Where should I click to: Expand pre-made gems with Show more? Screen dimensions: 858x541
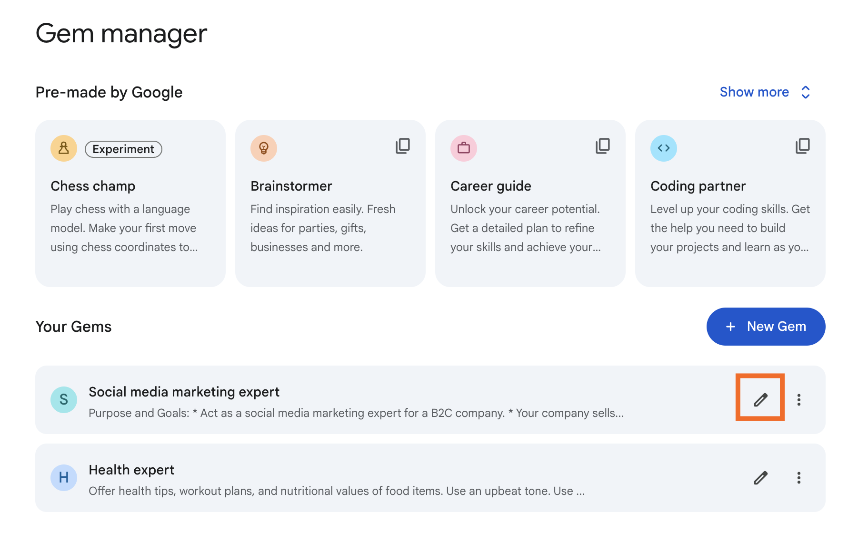(754, 92)
